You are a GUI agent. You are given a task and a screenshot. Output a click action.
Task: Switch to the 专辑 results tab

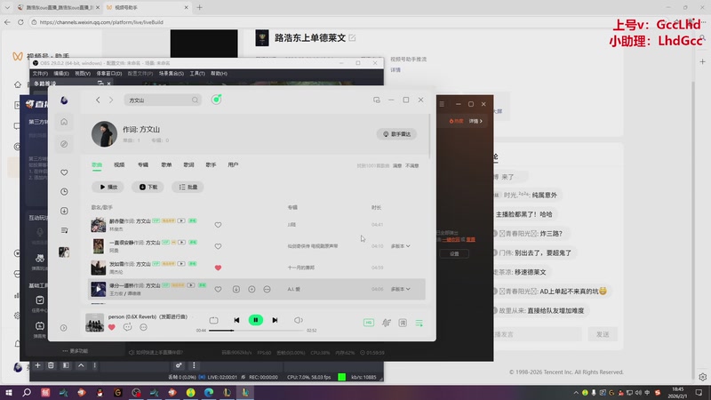(x=143, y=164)
